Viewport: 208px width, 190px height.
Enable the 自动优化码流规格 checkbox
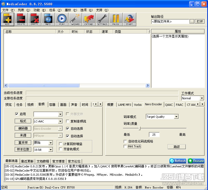pyautogui.click(x=125, y=141)
